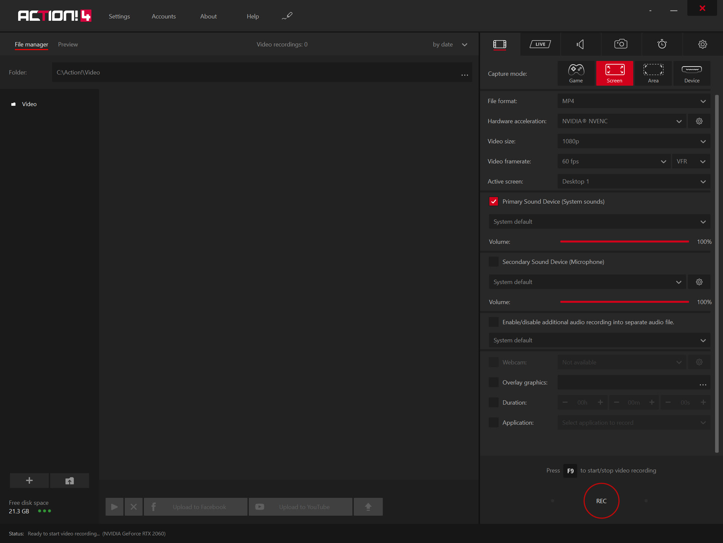Play the selected recording
The width and height of the screenshot is (723, 543).
115,507
